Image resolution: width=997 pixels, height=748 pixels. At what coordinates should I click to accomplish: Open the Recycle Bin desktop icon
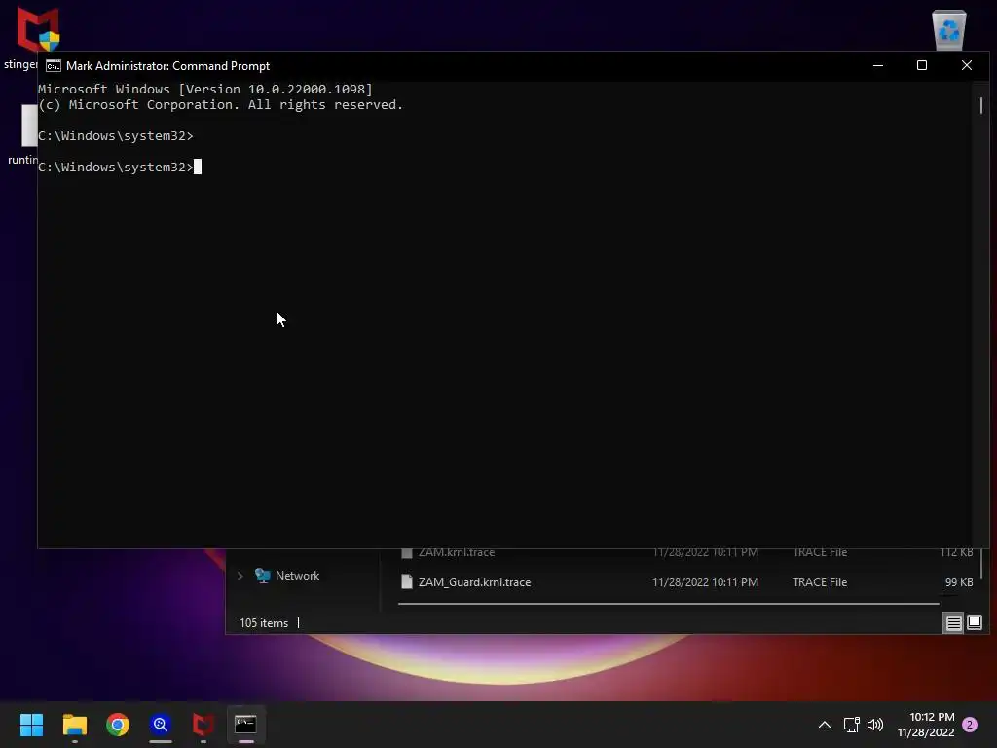pos(948,29)
